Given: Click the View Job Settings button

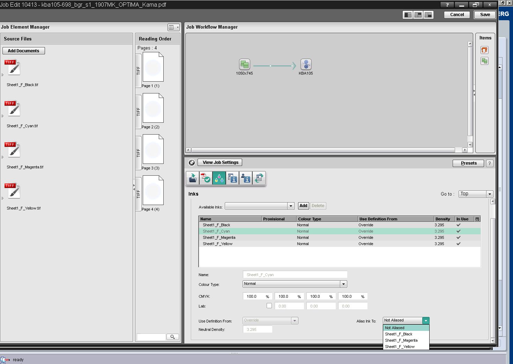Looking at the screenshot, I should pos(220,162).
